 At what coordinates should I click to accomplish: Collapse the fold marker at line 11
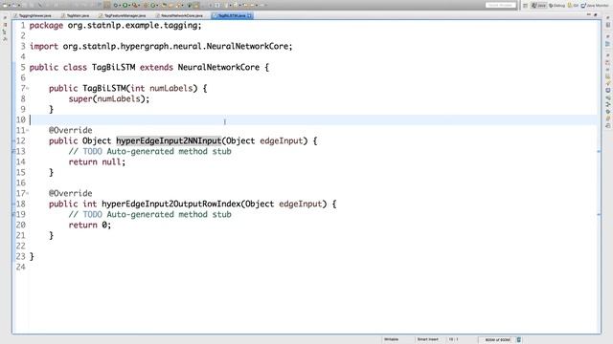(x=28, y=130)
